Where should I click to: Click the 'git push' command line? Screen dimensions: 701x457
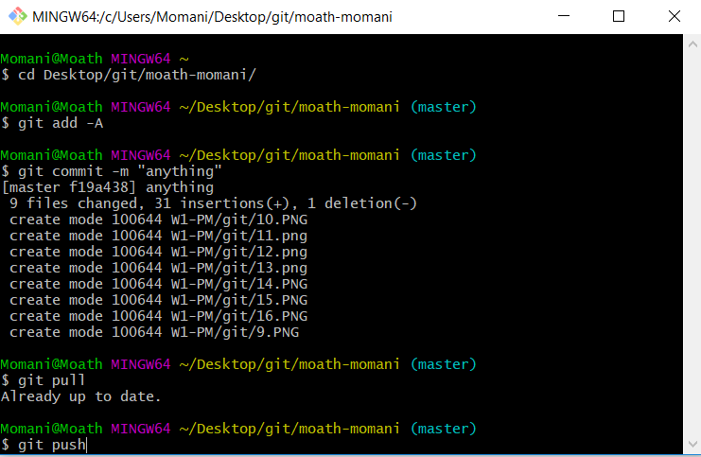tap(44, 445)
